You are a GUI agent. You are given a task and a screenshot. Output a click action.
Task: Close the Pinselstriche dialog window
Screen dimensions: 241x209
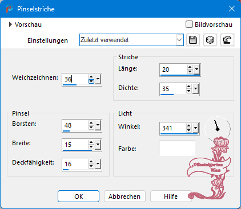(x=232, y=9)
